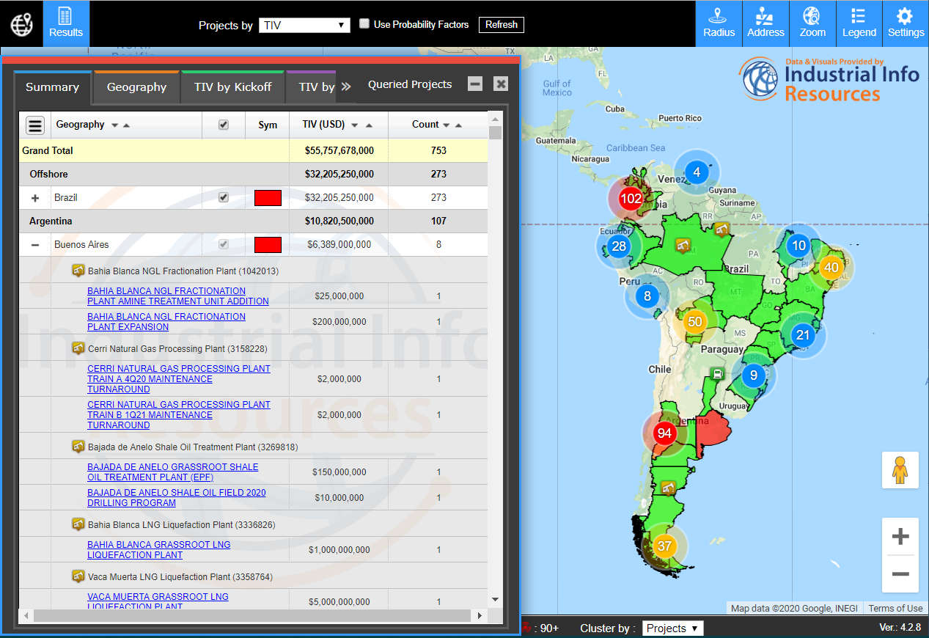Toggle the select-all checkbox in table header
Image resolution: width=929 pixels, height=638 pixels.
tap(224, 125)
